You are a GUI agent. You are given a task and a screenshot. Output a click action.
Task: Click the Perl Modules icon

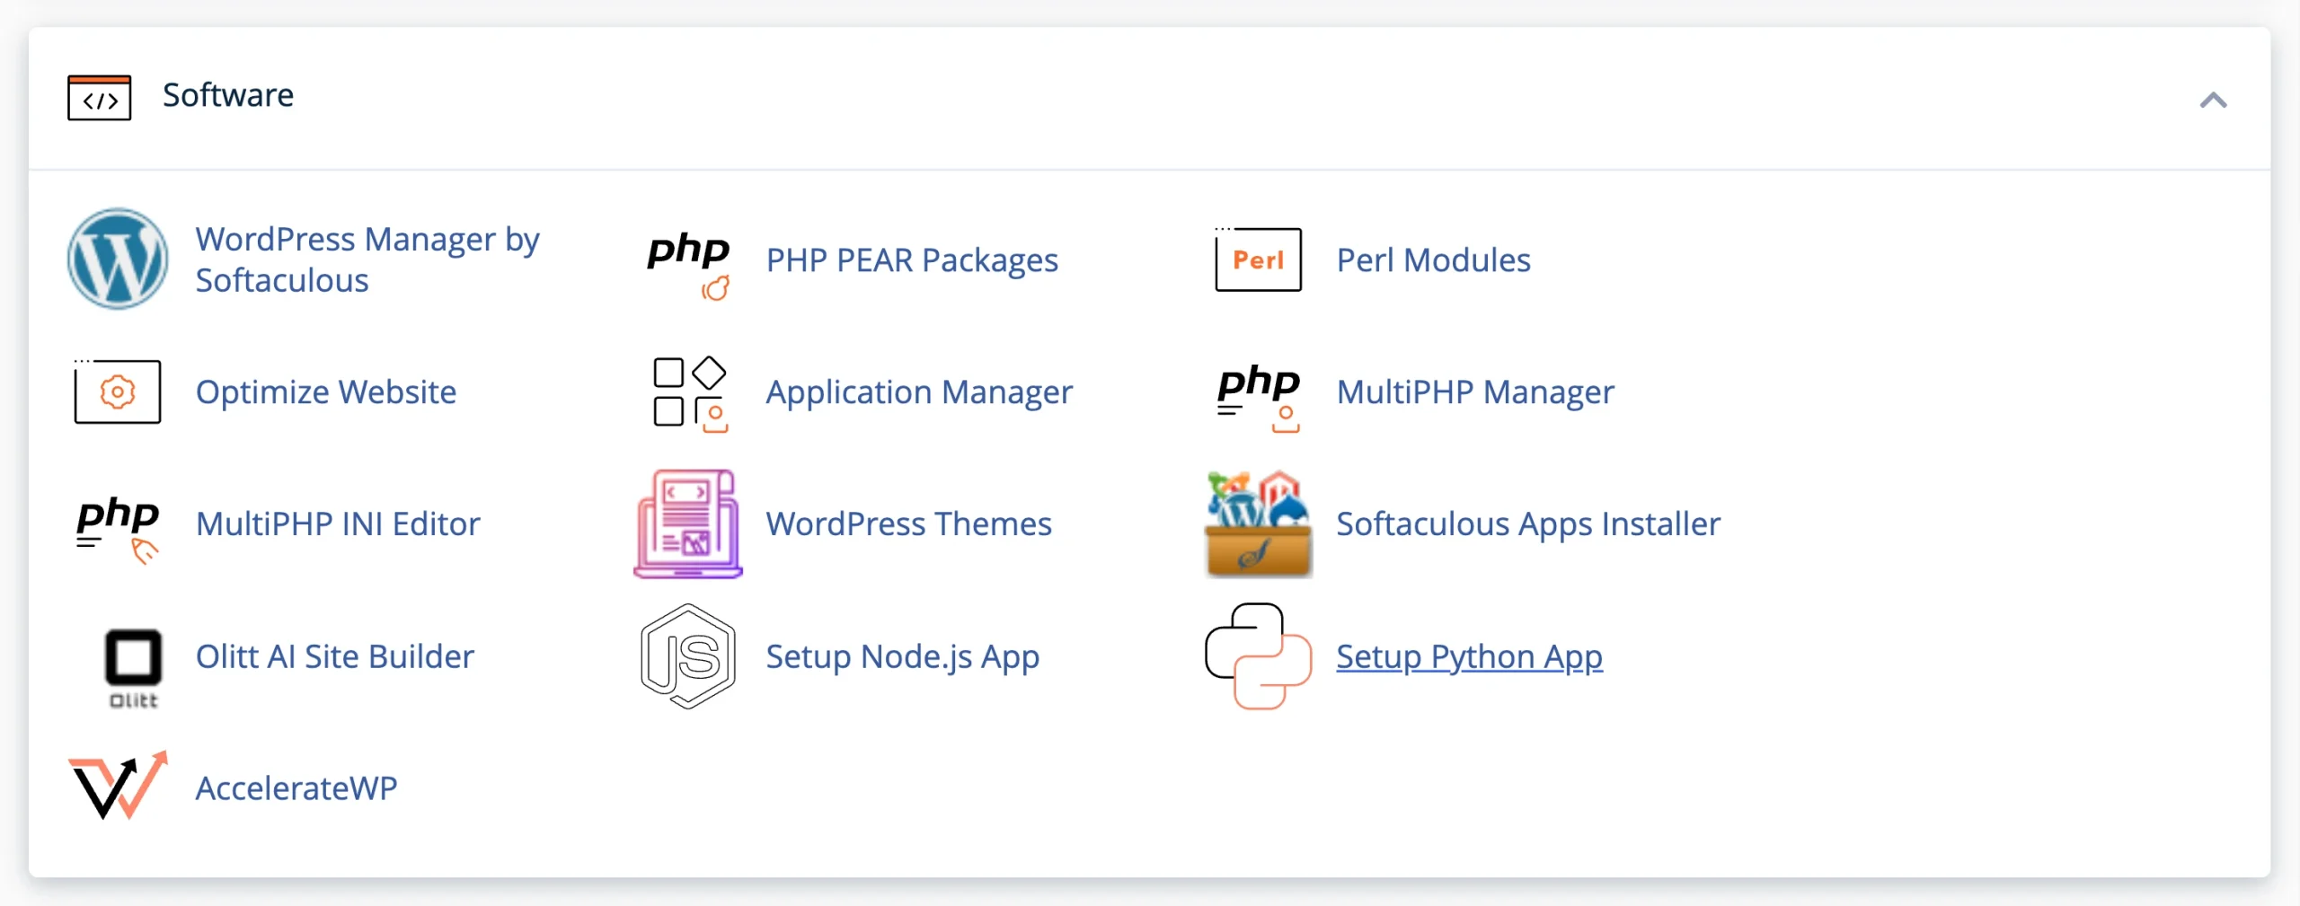[x=1258, y=259]
